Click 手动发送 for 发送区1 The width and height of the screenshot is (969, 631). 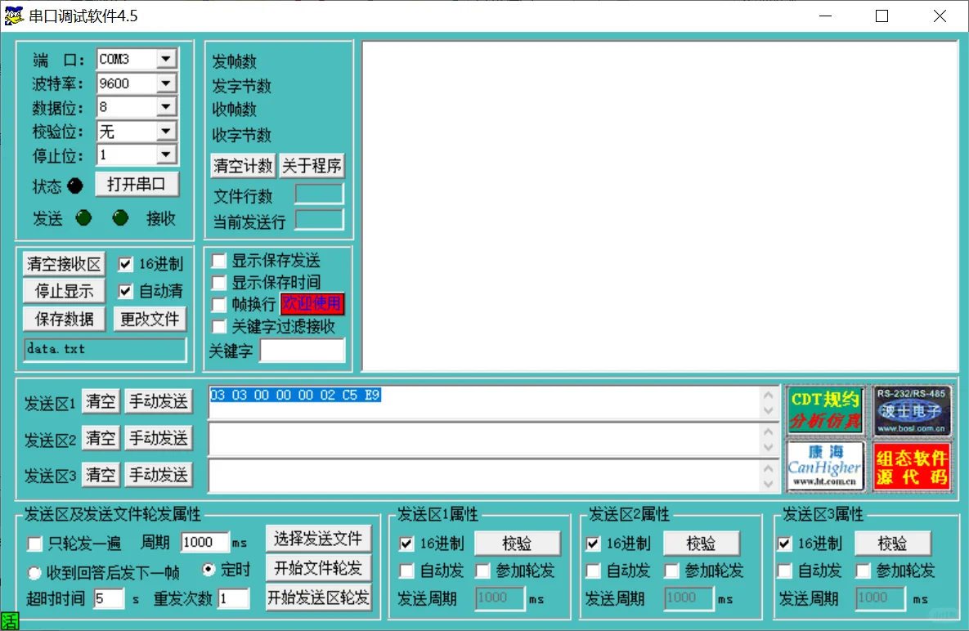(x=159, y=401)
